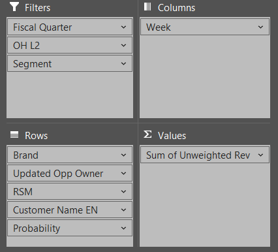The width and height of the screenshot is (278, 252).
Task: Open the Week field dropdown arrow
Action: (260, 27)
